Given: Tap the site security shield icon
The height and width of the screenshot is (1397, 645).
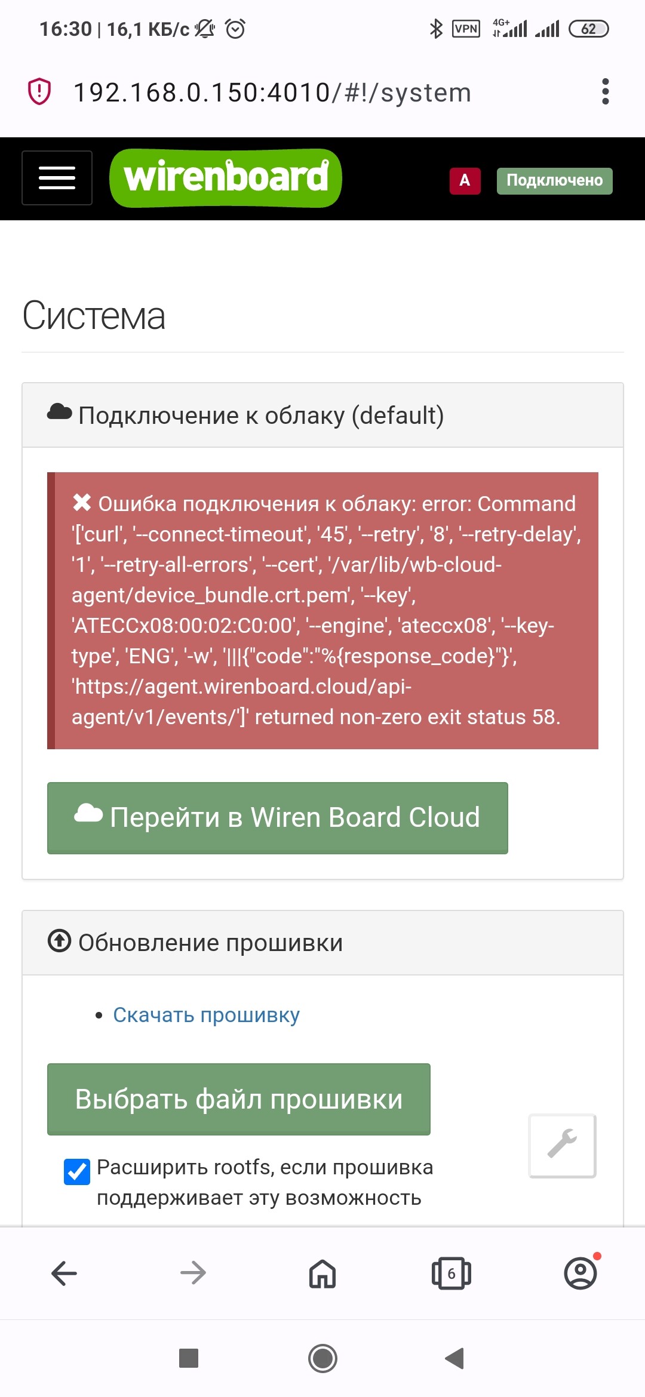Looking at the screenshot, I should [39, 92].
